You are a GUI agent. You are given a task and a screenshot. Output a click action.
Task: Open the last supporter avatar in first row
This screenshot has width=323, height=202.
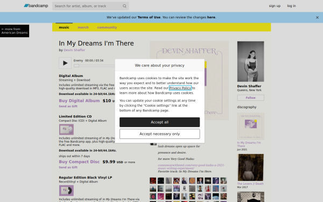[223, 180]
